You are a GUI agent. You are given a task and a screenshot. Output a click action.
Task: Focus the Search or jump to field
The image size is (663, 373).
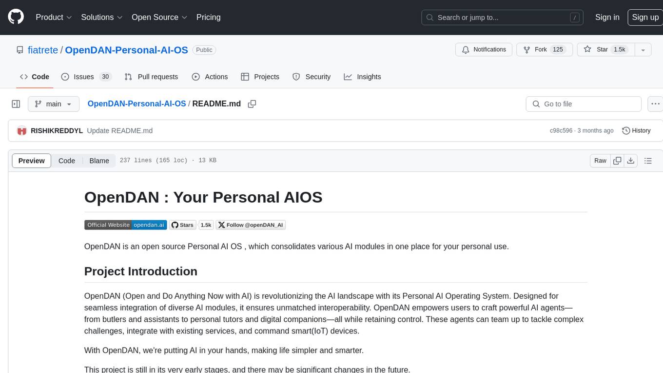503,17
